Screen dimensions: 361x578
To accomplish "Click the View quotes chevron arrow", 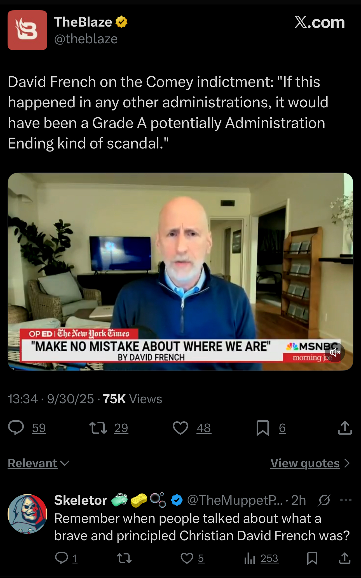I will tap(347, 463).
